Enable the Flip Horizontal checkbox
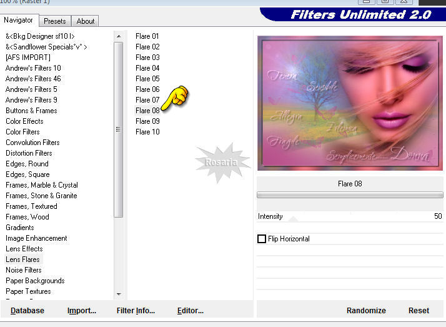Image resolution: width=446 pixels, height=327 pixels. click(261, 239)
